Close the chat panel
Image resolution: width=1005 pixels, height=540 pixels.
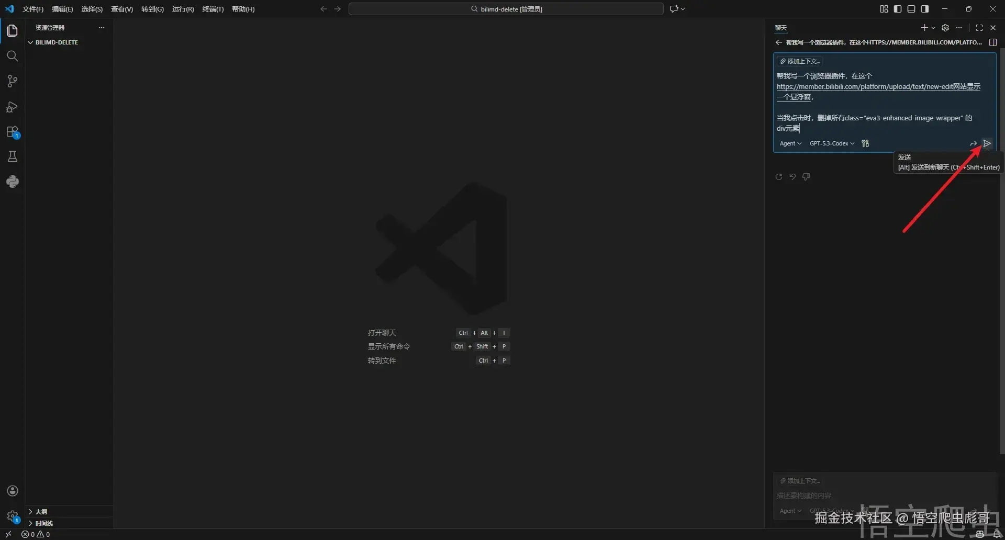993,28
